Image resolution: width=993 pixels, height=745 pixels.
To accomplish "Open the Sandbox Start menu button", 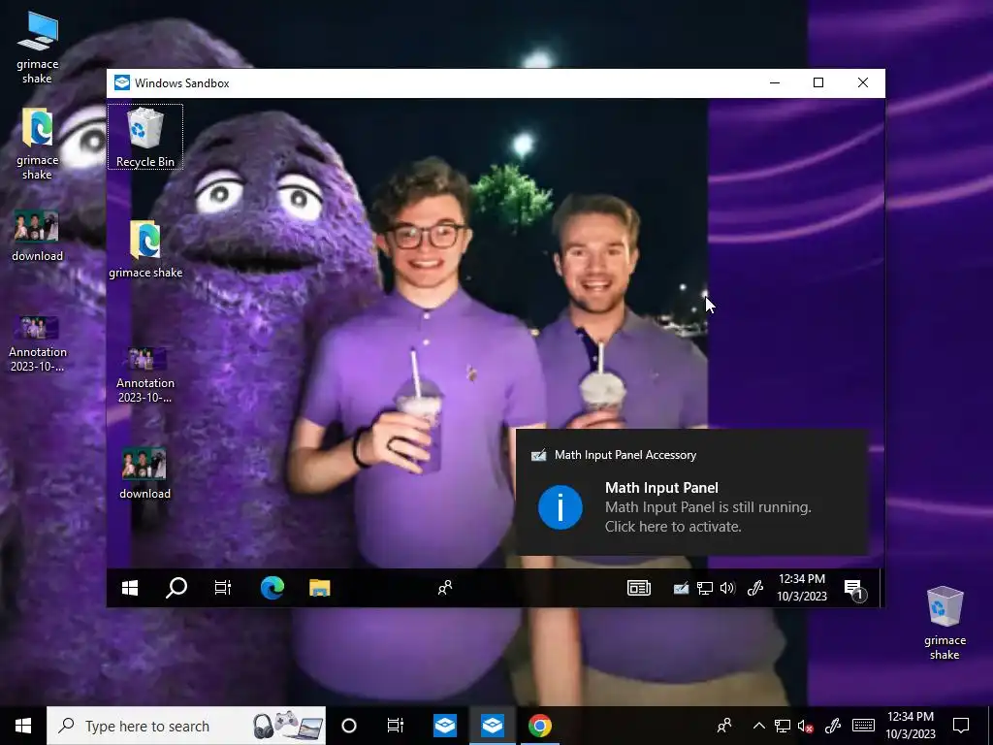I will point(130,588).
